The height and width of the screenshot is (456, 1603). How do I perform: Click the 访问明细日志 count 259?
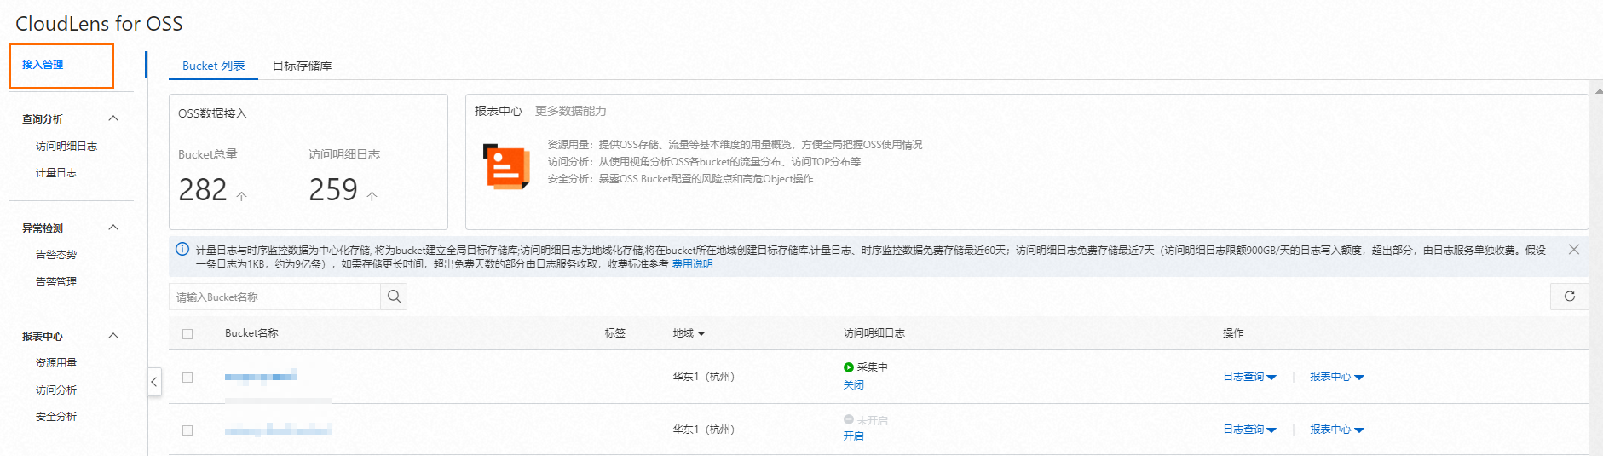click(333, 189)
